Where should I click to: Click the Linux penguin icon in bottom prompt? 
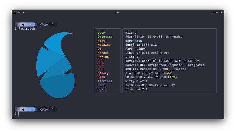coord(23,109)
